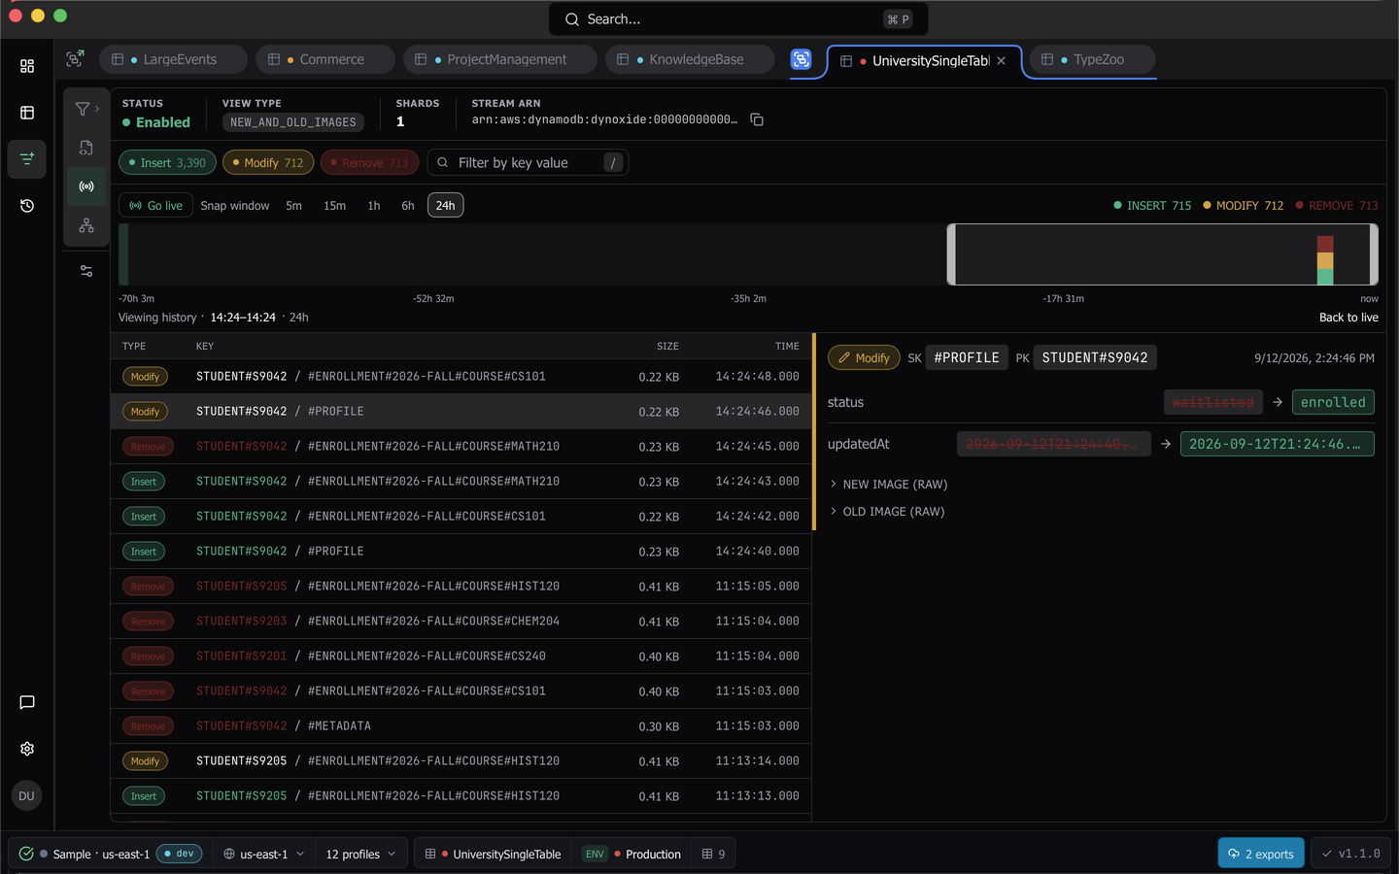Viewport: 1399px width, 874px height.
Task: Select the Remove STUDENT#S9203 CHEM204 row
Action: tap(461, 622)
